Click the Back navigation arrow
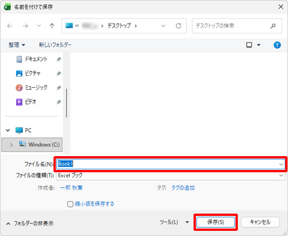288x236 pixels. click(x=10, y=26)
